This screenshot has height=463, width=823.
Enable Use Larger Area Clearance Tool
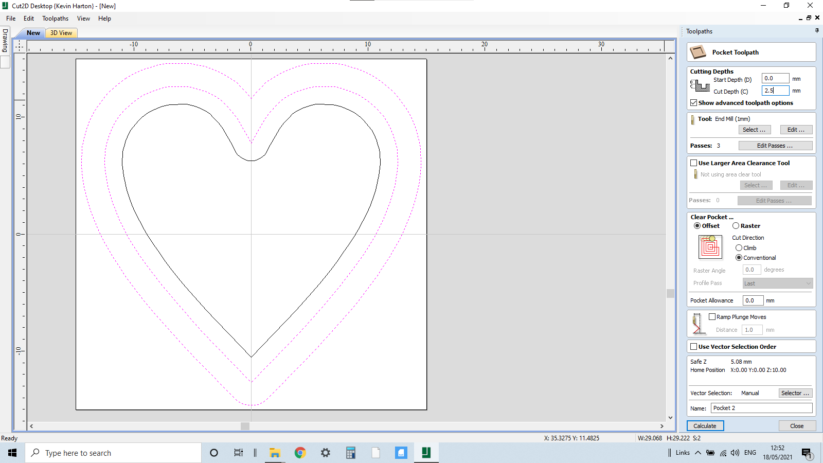coord(694,163)
